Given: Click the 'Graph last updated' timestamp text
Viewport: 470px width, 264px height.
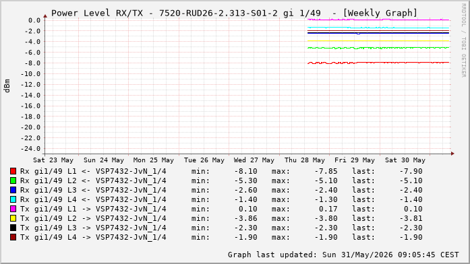Looking at the screenshot, I should [x=343, y=255].
